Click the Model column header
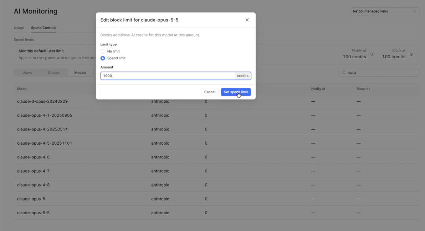425x231 pixels. point(22,88)
